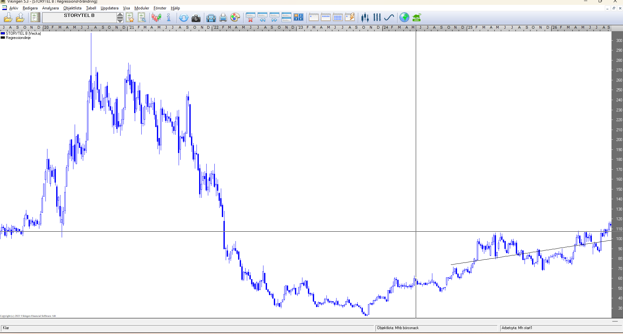Click the folder upload arrow icon
Image resolution: width=623 pixels, height=334 pixels.
pos(20,18)
